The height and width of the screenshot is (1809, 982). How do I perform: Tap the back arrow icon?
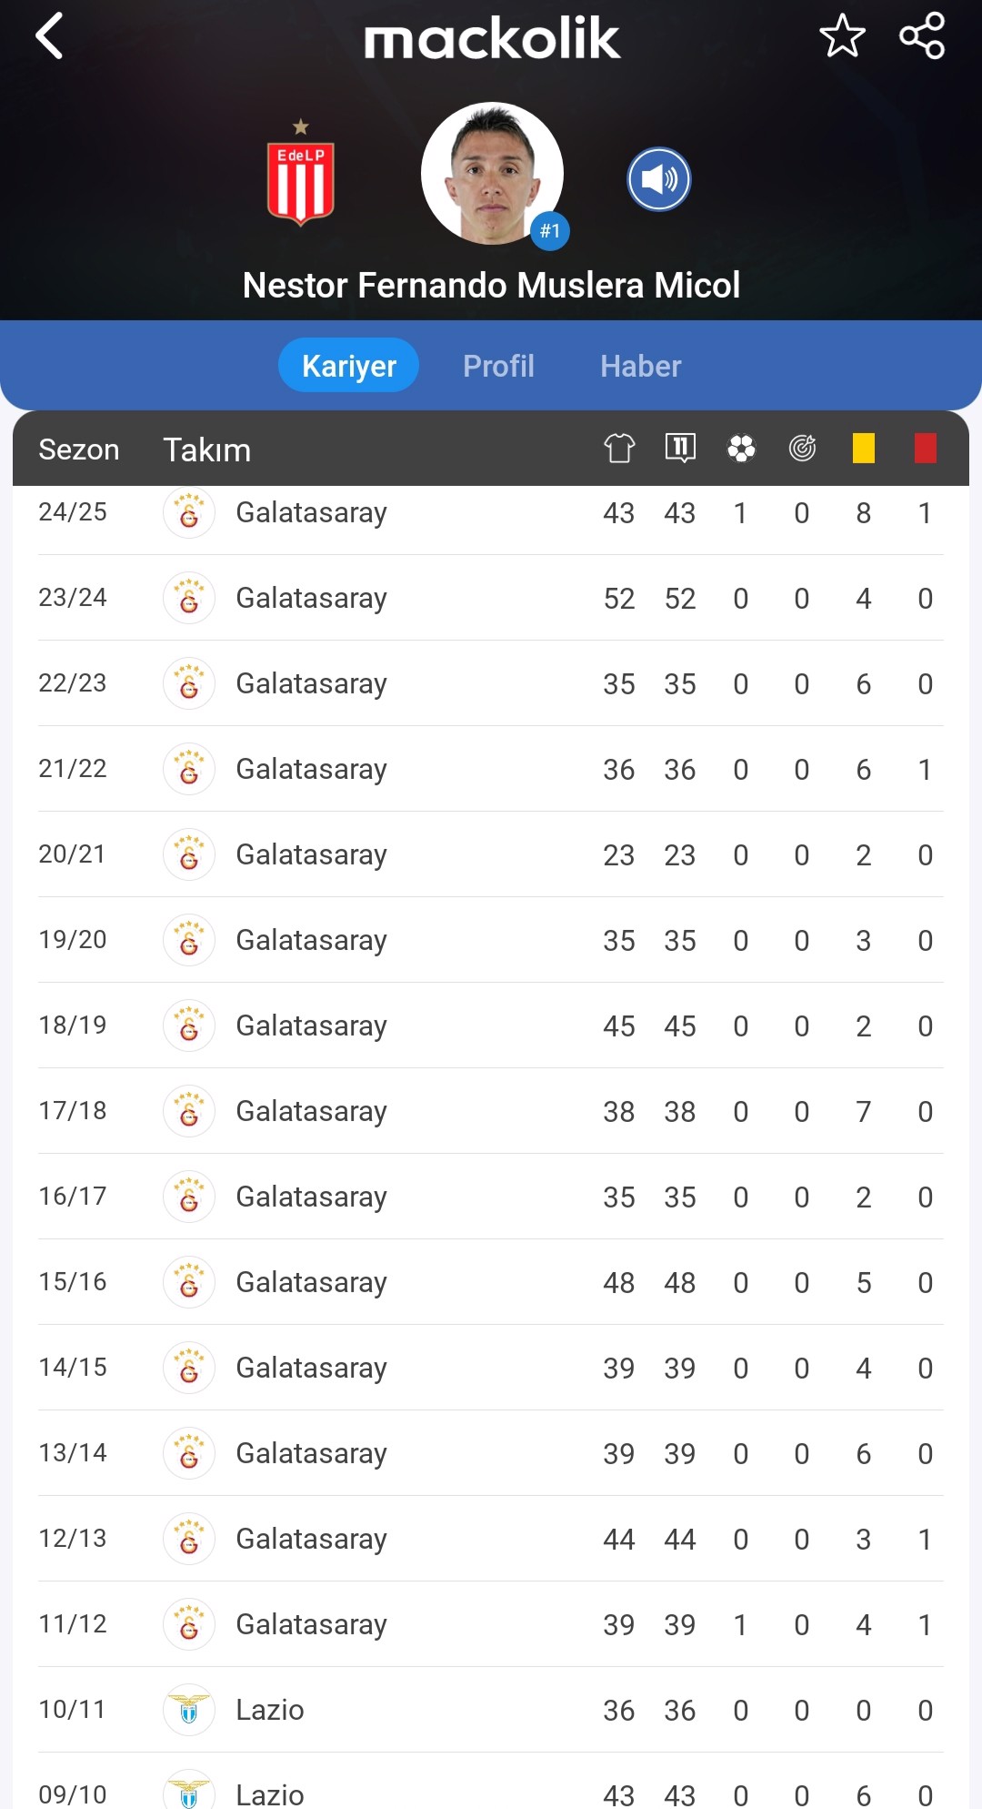click(x=49, y=36)
